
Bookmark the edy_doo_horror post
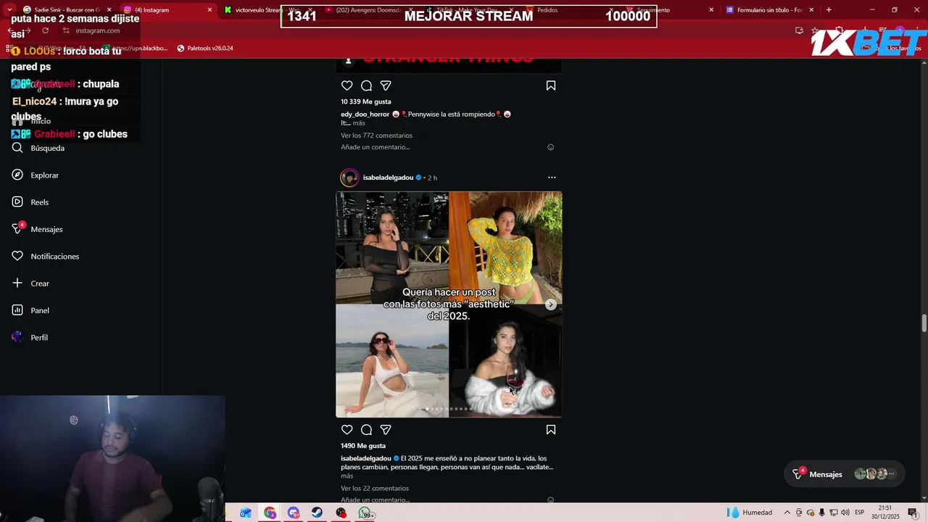[x=551, y=86]
